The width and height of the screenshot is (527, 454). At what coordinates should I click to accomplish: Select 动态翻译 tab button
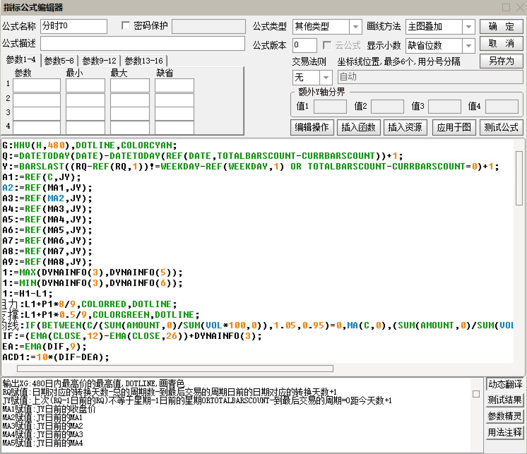click(x=505, y=384)
